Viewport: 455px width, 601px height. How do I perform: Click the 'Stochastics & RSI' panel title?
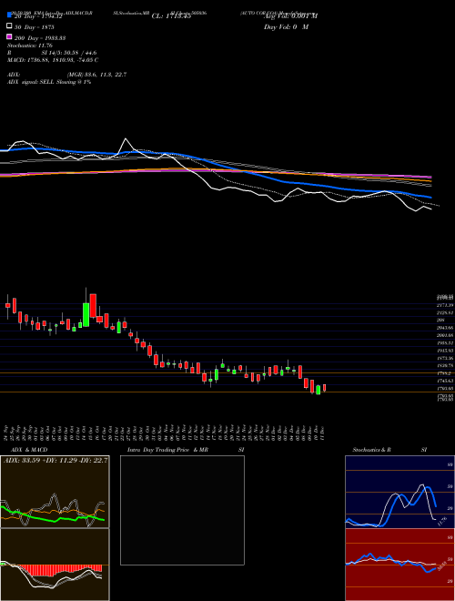[x=389, y=450]
